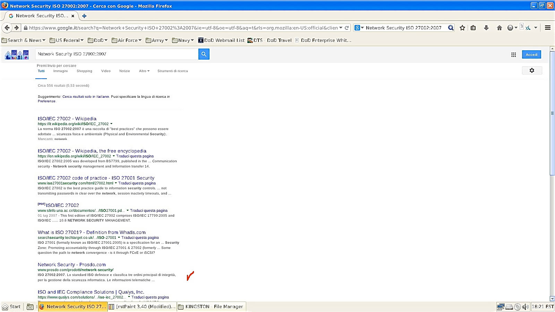This screenshot has height=312, width=555.
Task: Click the browser Back arrow button
Action: pyautogui.click(x=7, y=28)
